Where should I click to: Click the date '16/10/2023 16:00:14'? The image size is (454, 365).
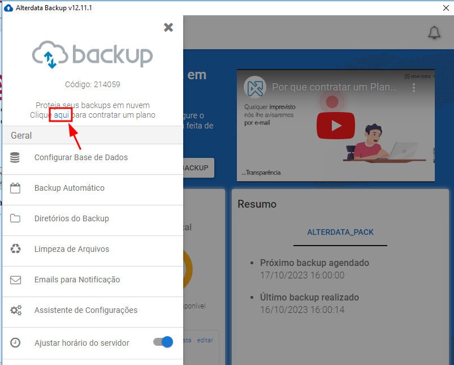(x=302, y=310)
